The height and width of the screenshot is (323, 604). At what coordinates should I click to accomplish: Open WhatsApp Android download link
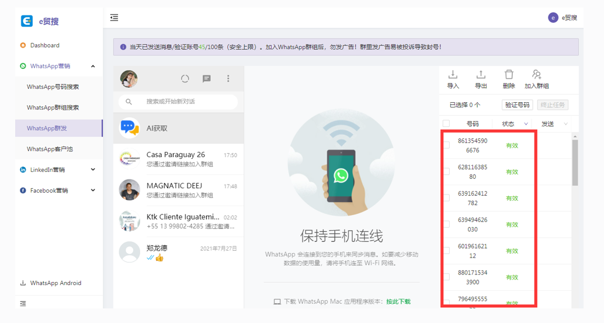click(x=55, y=283)
